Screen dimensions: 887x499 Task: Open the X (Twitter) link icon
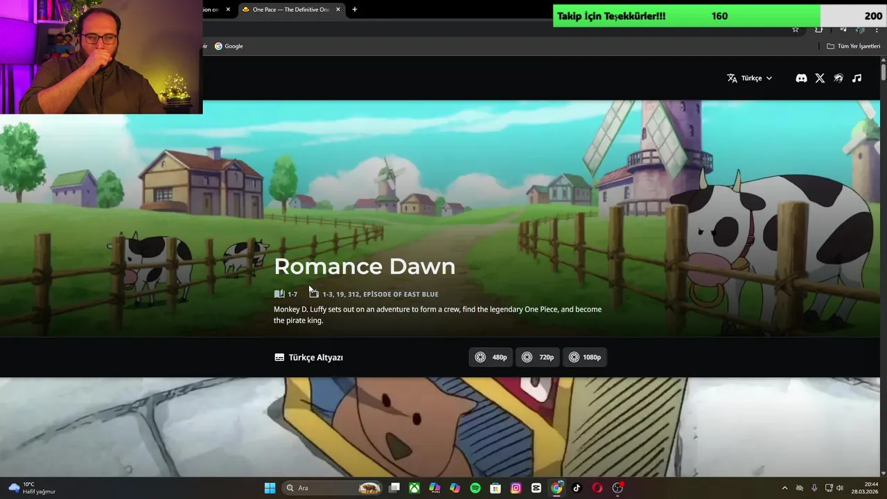(x=820, y=78)
